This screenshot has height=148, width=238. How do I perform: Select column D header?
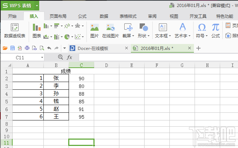(106, 65)
